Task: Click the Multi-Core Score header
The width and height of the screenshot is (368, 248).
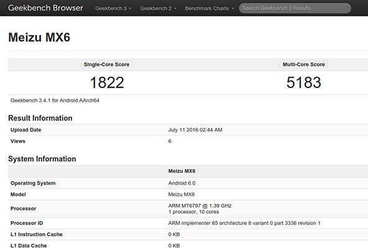Action: [x=304, y=64]
